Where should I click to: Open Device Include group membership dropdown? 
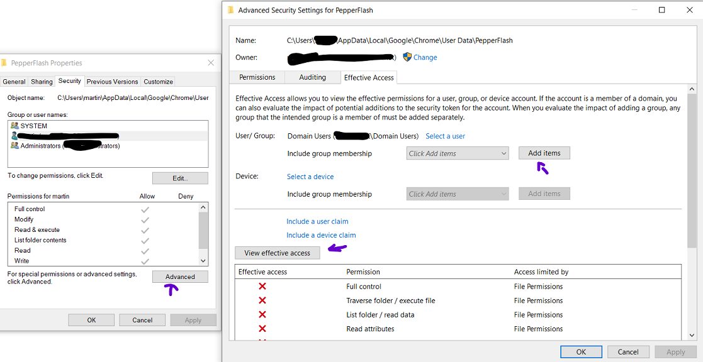458,194
